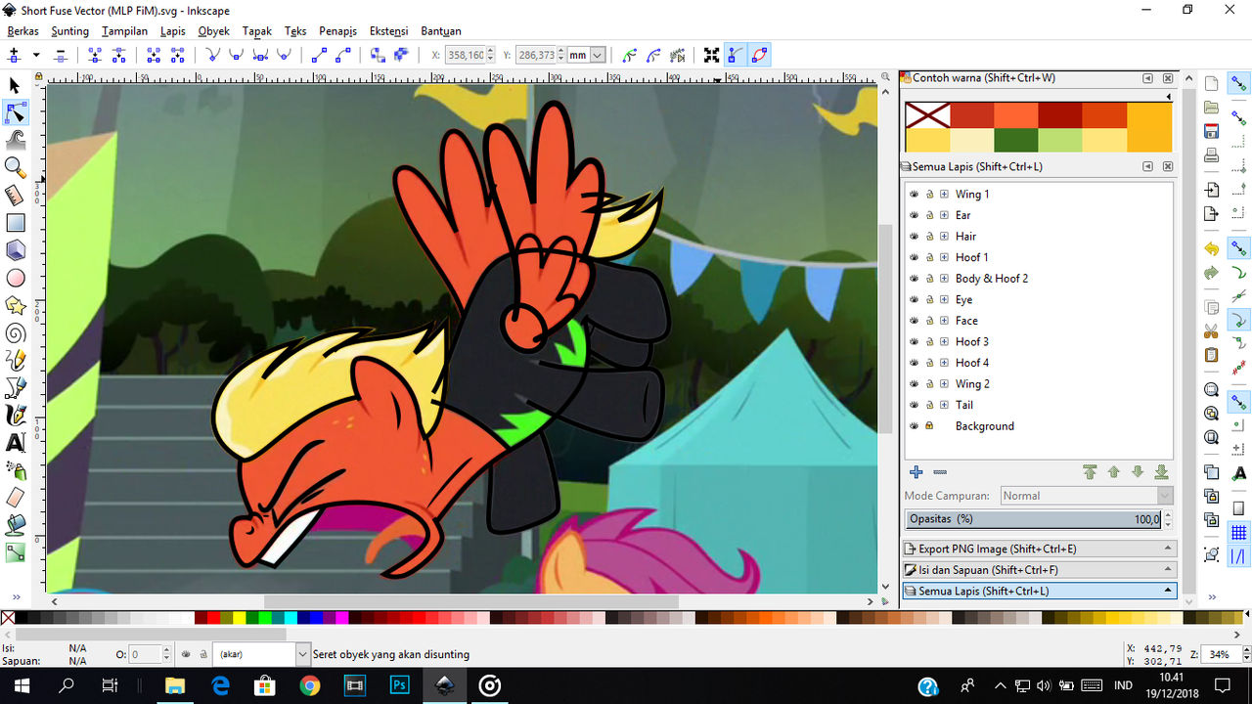The height and width of the screenshot is (704, 1252).
Task: Expand Export PNG Image panel
Action: tap(1039, 549)
